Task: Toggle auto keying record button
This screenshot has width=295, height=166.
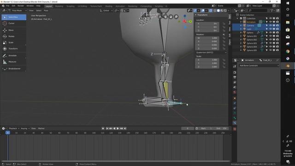Action: point(103,128)
